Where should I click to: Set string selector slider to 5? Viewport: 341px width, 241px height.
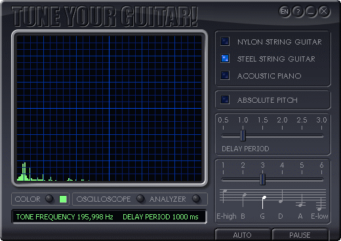(302, 179)
